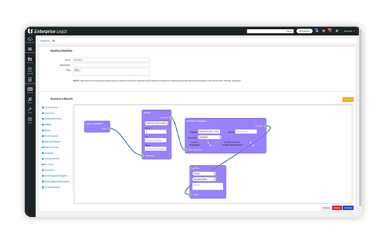Click the orange Riordina button
386x243 pixels.
click(348, 99)
